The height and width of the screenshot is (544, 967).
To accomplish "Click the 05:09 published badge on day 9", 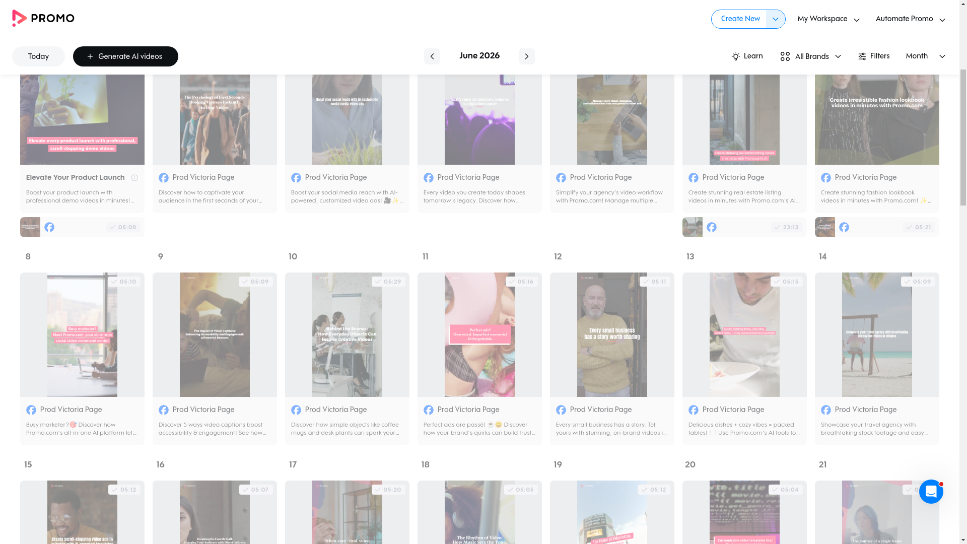I will point(256,282).
